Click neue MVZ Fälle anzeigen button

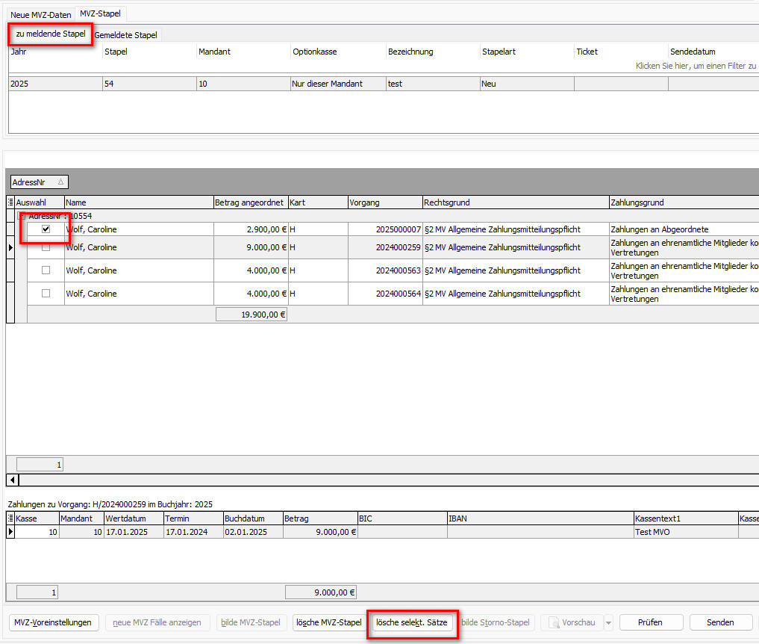pyautogui.click(x=157, y=622)
